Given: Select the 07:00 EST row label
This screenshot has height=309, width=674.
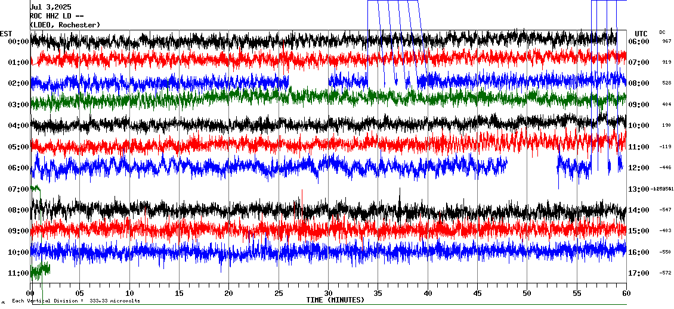Looking at the screenshot, I should [x=18, y=189].
